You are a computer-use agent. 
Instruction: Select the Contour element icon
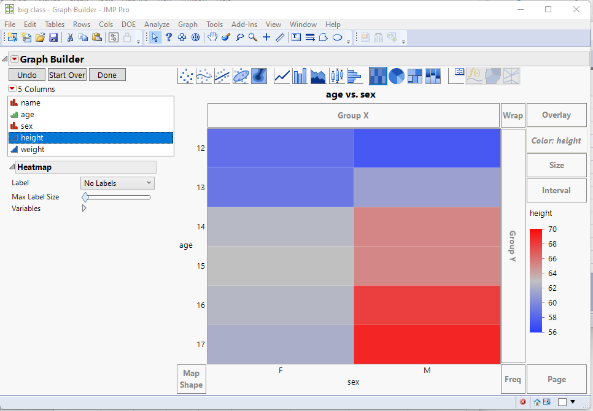[258, 75]
